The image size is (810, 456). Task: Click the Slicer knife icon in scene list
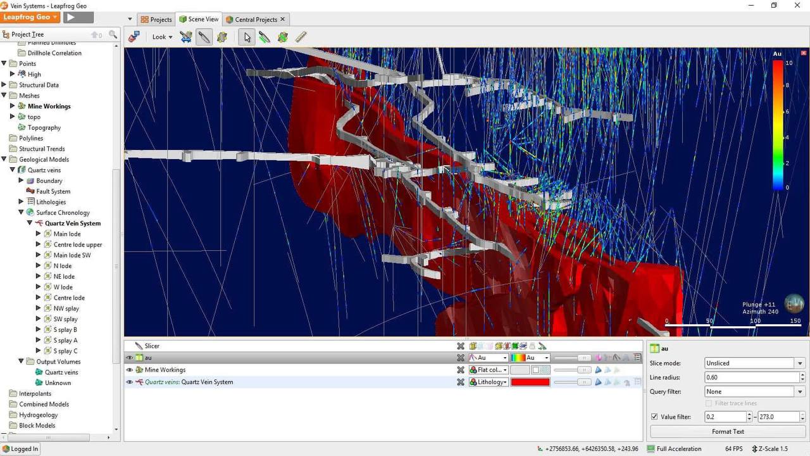139,346
